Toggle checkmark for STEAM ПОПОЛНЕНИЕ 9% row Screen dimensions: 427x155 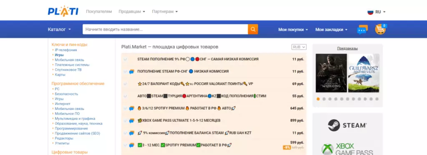click(x=125, y=59)
